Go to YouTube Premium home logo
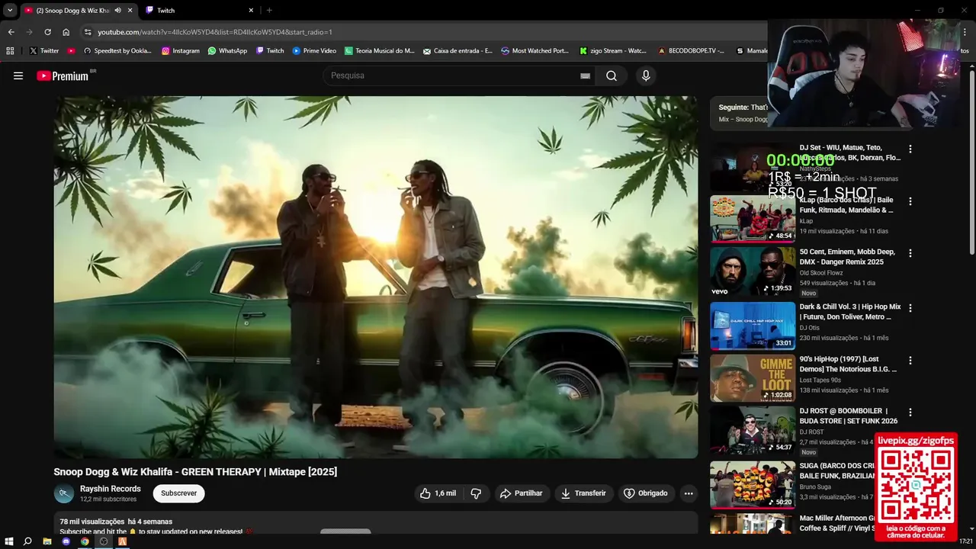The width and height of the screenshot is (976, 549). pyautogui.click(x=63, y=75)
